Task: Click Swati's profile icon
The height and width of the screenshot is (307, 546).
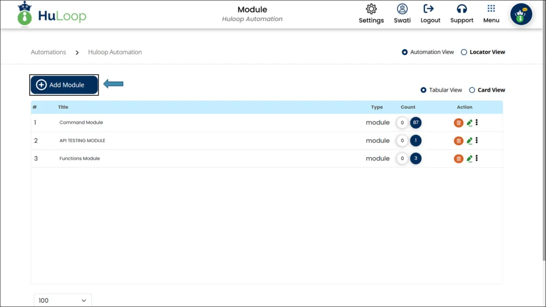Action: (402, 14)
